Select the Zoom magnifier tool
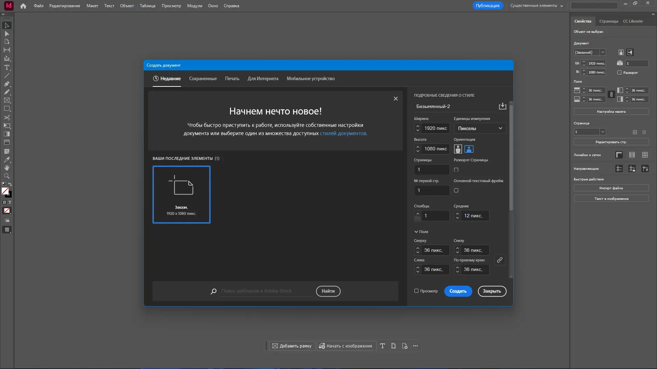This screenshot has height=369, width=657. [7, 176]
